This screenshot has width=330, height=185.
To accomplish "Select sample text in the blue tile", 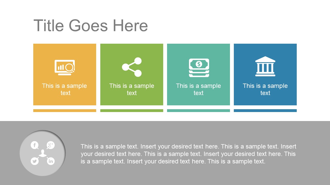I will [x=265, y=89].
